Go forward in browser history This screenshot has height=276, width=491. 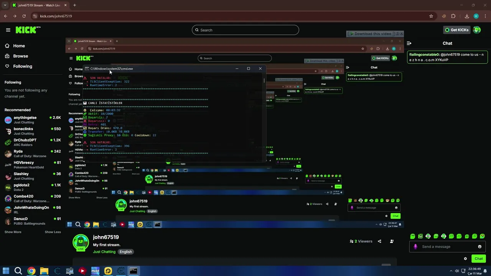(x=15, y=16)
